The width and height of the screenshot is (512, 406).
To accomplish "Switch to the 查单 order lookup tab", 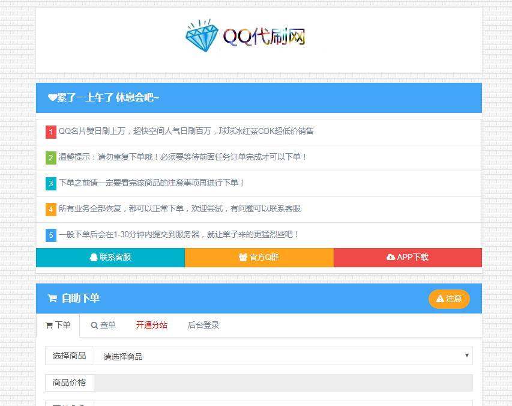I will [103, 326].
